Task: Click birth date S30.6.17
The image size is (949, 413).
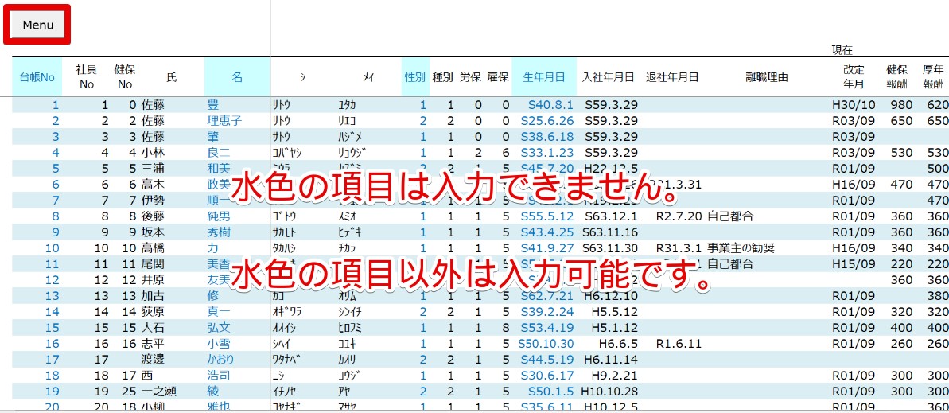Action: tap(547, 376)
